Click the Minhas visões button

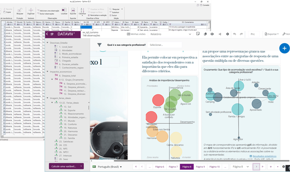click(136, 34)
